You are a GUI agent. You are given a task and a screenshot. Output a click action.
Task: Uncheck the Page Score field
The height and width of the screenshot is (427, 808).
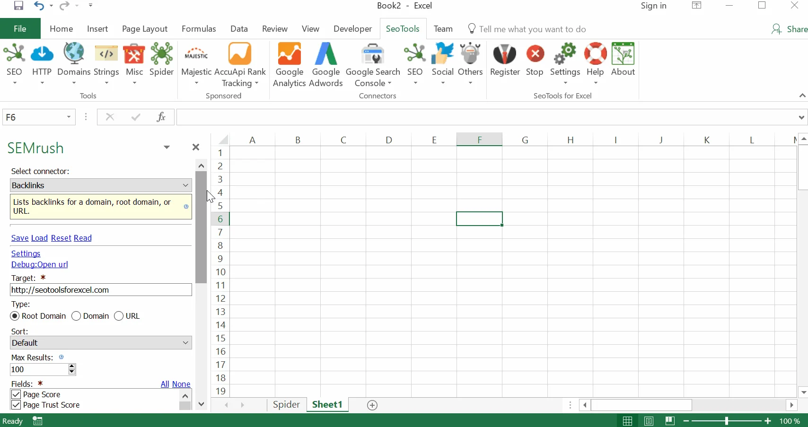coord(16,394)
